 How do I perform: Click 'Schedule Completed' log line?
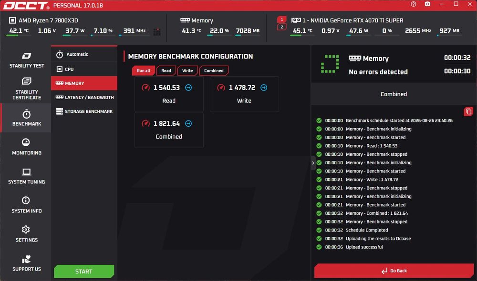[x=366, y=230]
